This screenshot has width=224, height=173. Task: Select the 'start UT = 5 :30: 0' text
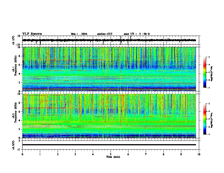pos(137,34)
